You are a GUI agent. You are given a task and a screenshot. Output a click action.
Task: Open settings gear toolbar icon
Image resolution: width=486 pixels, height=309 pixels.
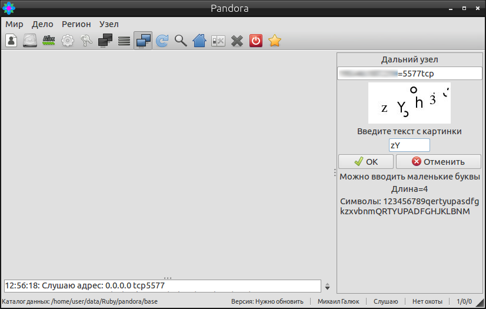tap(68, 41)
